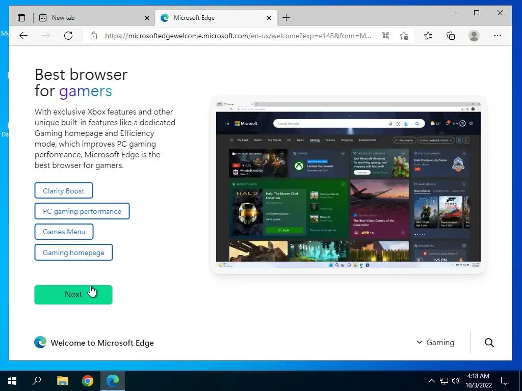Click the green Next button
522x391 pixels.
(73, 295)
